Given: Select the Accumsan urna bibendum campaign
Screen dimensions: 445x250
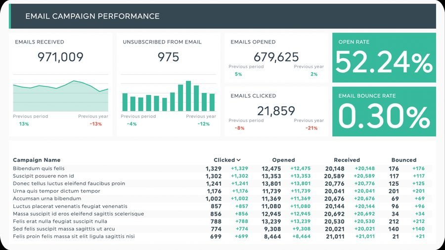Looking at the screenshot, I should [222, 199].
